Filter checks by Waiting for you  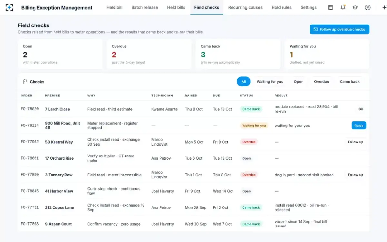pyautogui.click(x=270, y=82)
